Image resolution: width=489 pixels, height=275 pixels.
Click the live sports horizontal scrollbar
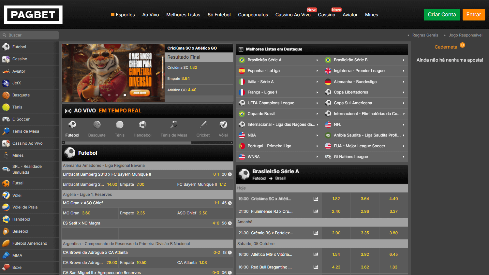128,142
